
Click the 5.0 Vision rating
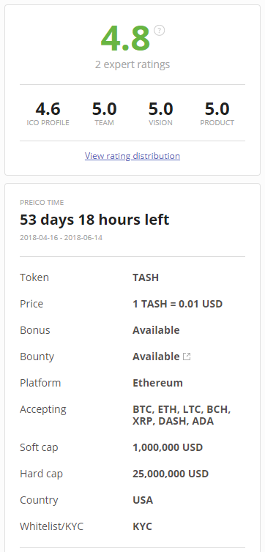160,109
